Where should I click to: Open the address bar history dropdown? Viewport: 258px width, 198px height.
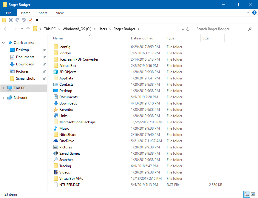point(183,29)
